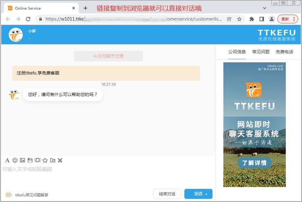
Task: Click the send file folder icon
Action: pos(53,160)
